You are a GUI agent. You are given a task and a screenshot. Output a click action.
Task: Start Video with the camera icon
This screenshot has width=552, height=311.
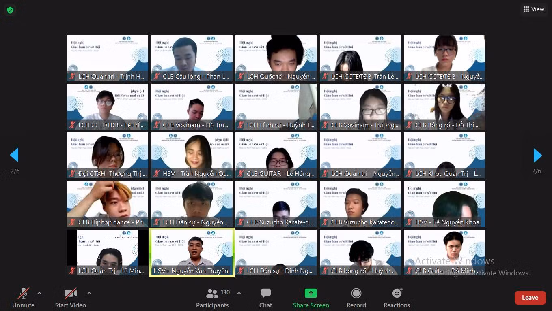71,293
